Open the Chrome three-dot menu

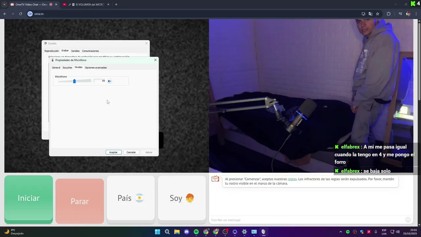click(x=416, y=14)
